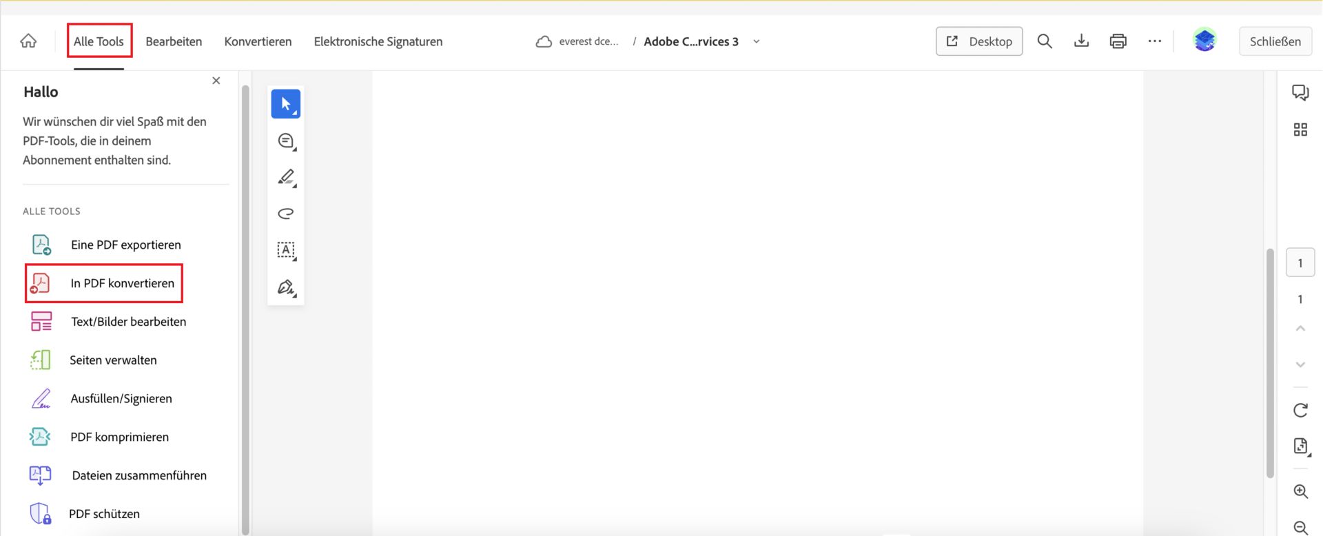This screenshot has height=536, width=1323.
Task: Open the page thumbnails grid icon
Action: tap(1300, 130)
